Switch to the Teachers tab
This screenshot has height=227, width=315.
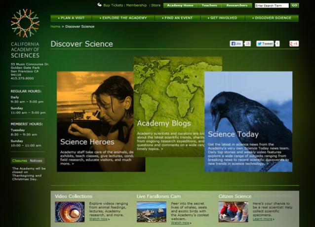[x=209, y=5]
